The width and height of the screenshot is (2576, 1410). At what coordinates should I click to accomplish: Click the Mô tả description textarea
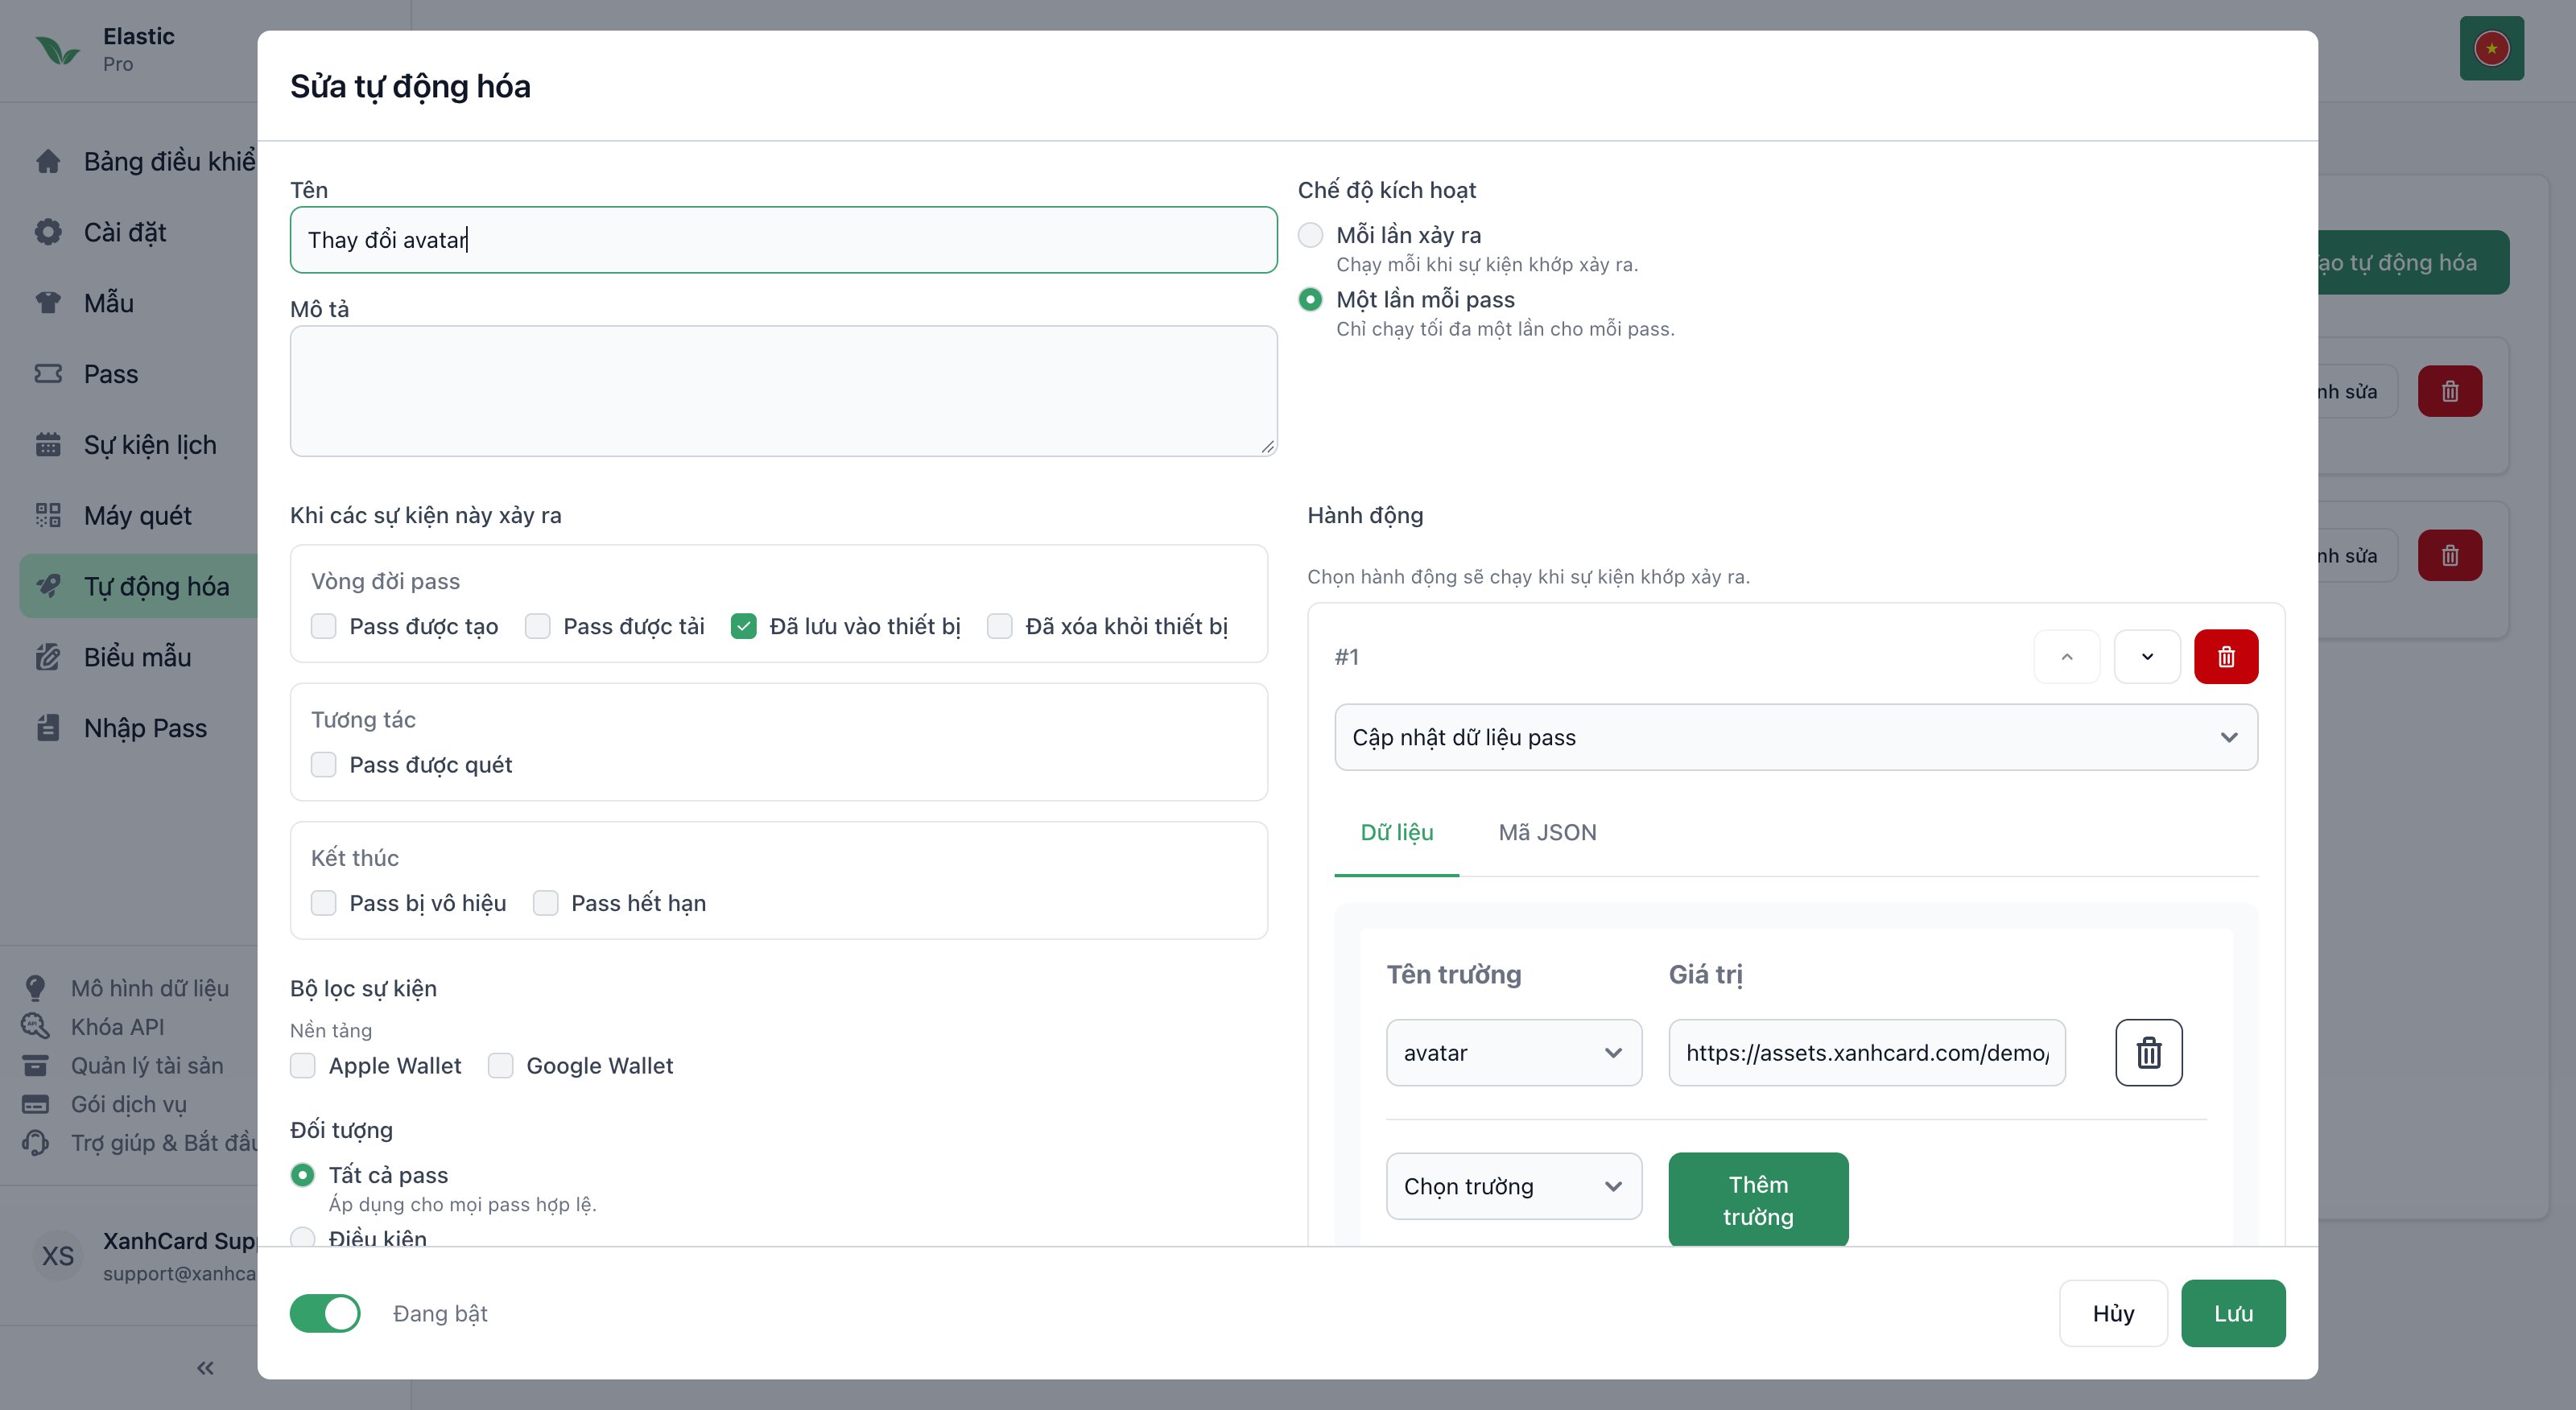tap(783, 391)
